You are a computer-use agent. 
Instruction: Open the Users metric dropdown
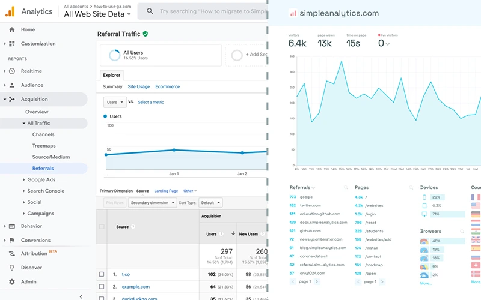(115, 102)
